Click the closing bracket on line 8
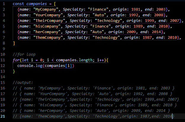The width and height of the screenshot is (185, 122). [x=14, y=43]
